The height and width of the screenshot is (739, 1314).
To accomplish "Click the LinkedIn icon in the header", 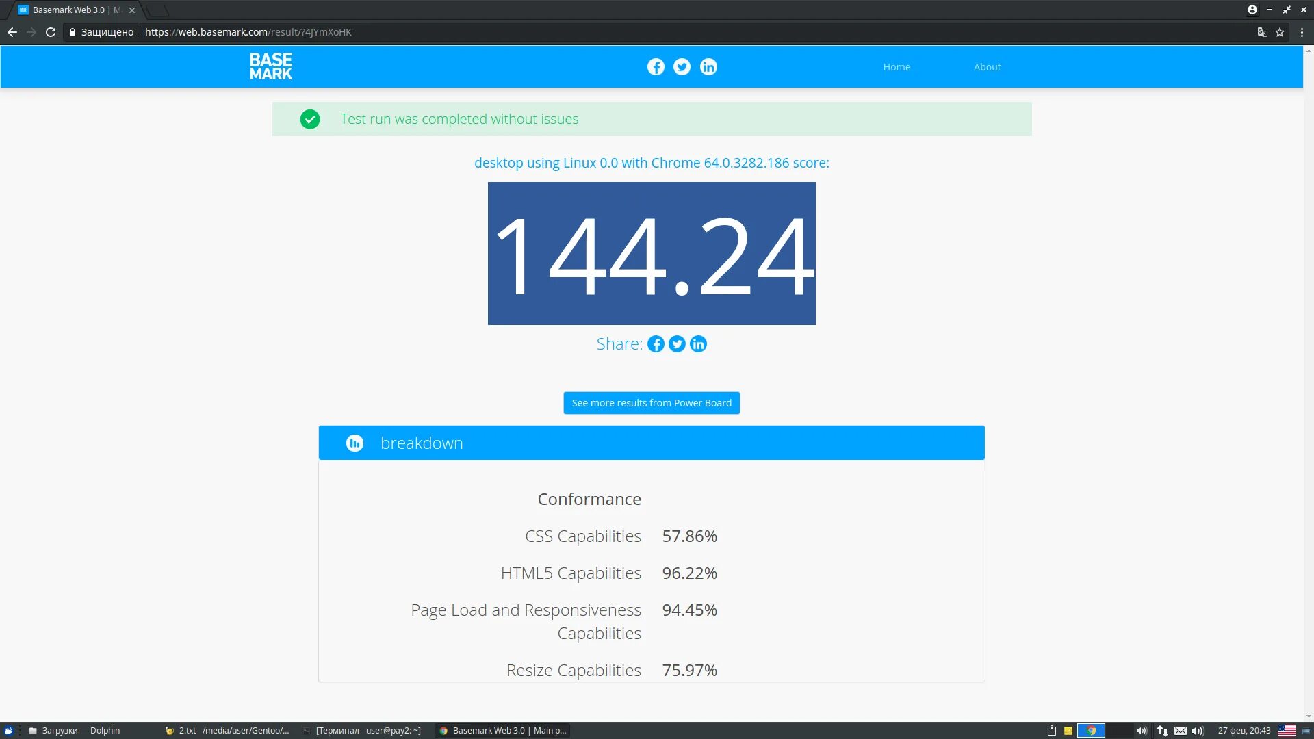I will (x=708, y=67).
